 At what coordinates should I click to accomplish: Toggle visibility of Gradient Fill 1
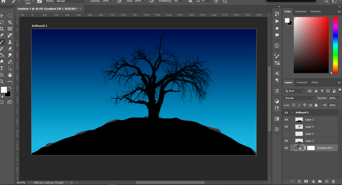point(286,148)
